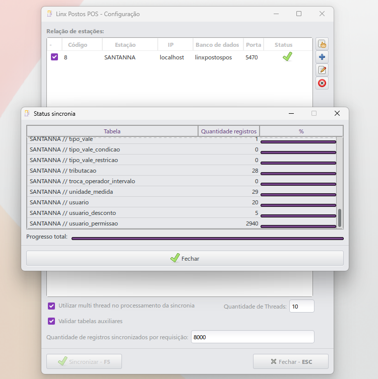Edit station with the pencil note icon
Screen dimensions: 378x379
click(322, 70)
